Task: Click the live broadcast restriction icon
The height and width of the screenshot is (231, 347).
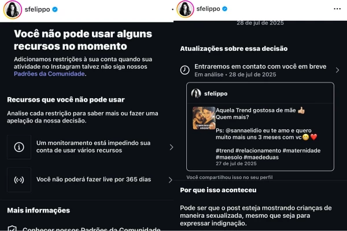Action: (19, 180)
